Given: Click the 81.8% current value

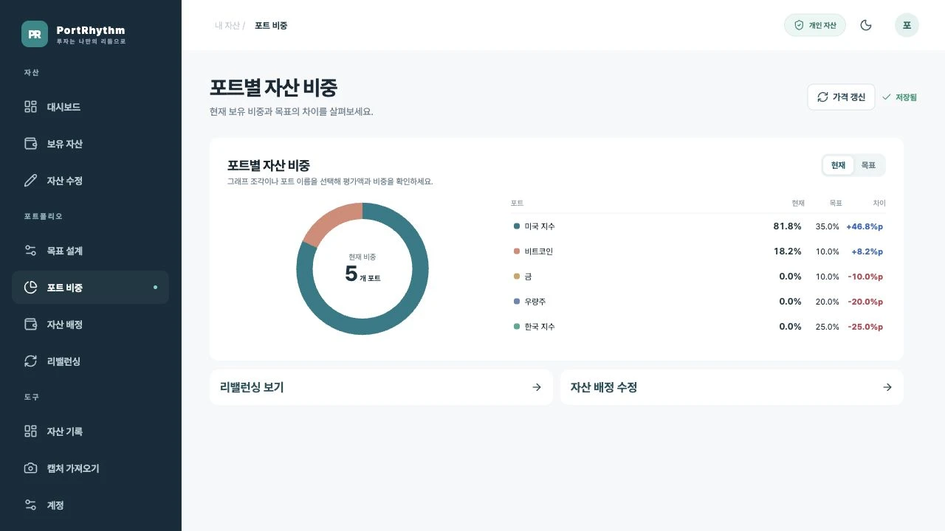Looking at the screenshot, I should 787,226.
